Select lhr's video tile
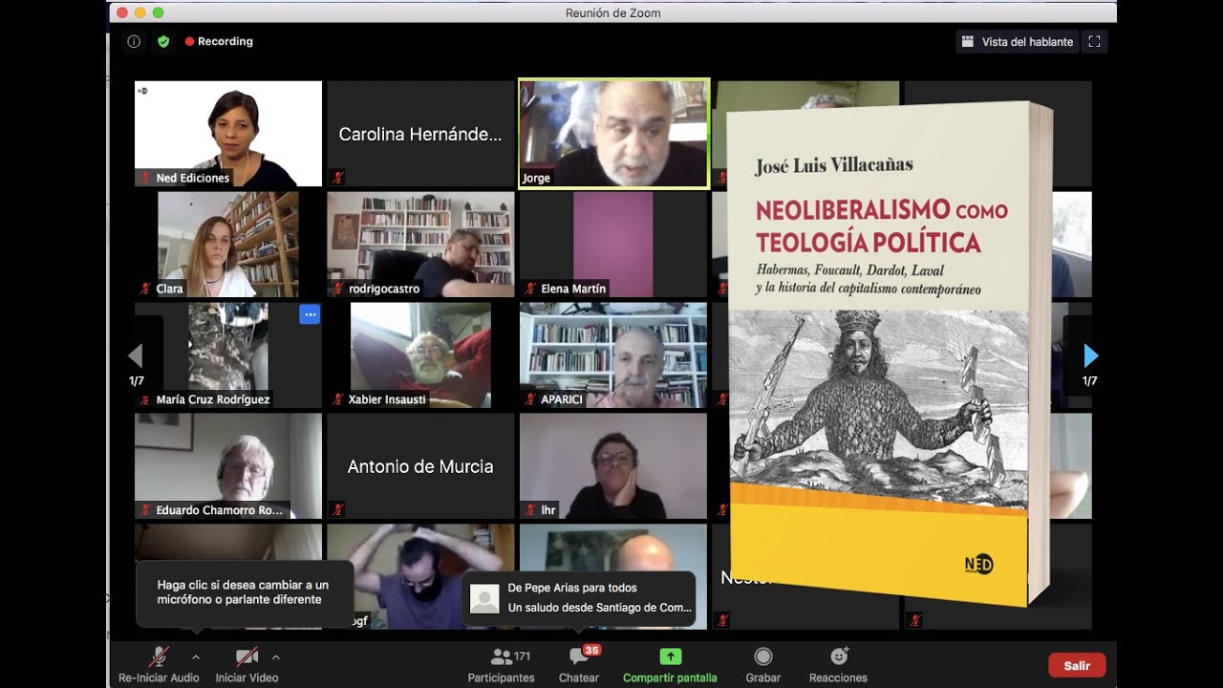Screen dimensions: 1223x688 pyautogui.click(x=613, y=466)
